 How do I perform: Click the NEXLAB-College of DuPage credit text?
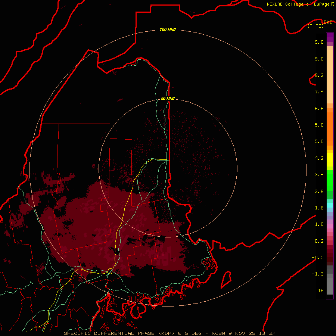click(298, 4)
